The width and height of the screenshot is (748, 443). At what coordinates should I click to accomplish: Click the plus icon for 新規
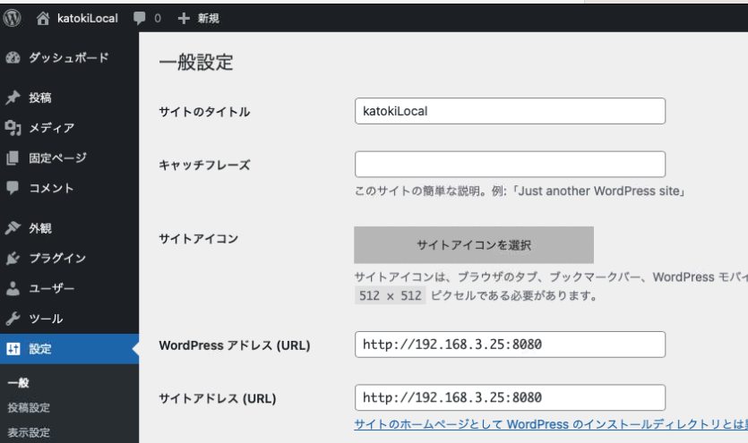184,18
